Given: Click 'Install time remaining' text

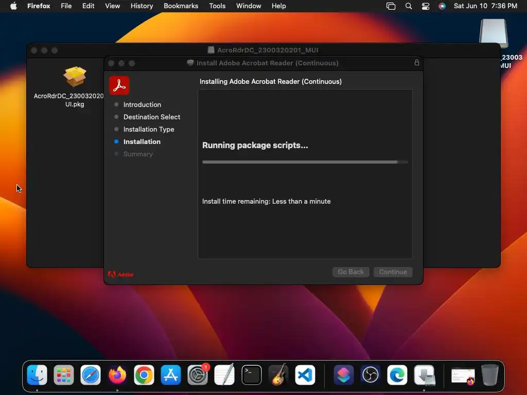Looking at the screenshot, I should (x=267, y=201).
